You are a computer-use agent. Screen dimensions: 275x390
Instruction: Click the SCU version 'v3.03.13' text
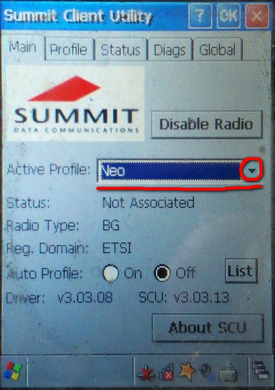(201, 297)
